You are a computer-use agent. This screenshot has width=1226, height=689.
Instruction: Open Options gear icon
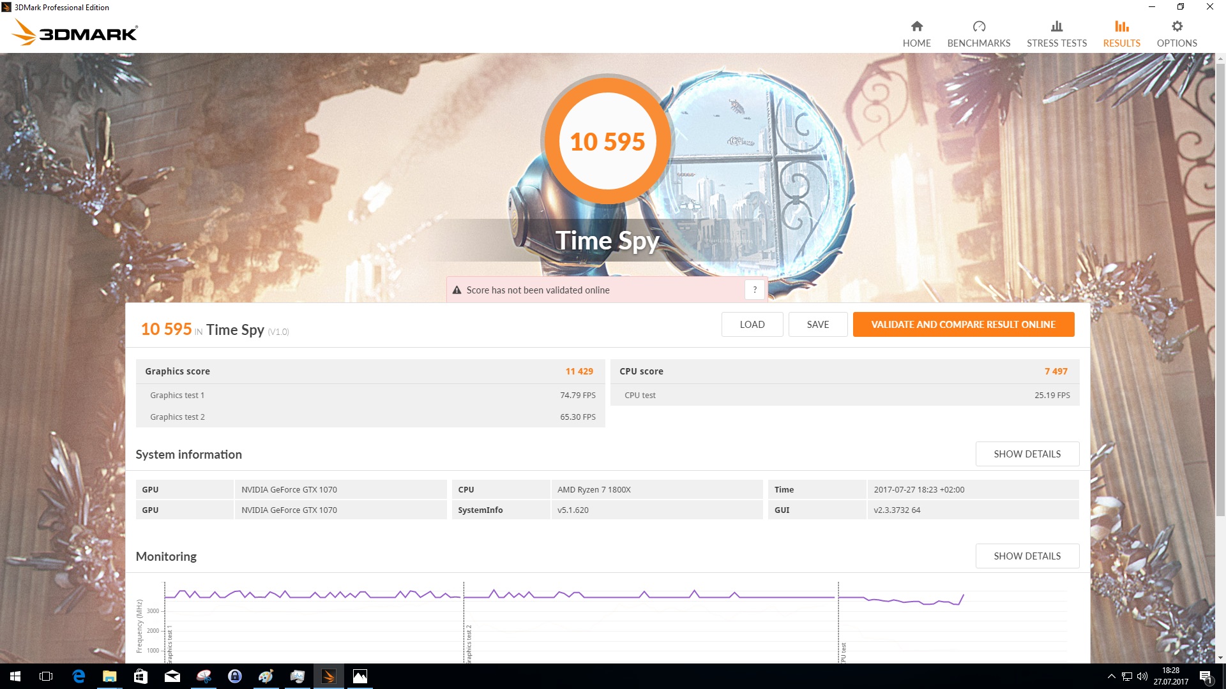[1176, 26]
